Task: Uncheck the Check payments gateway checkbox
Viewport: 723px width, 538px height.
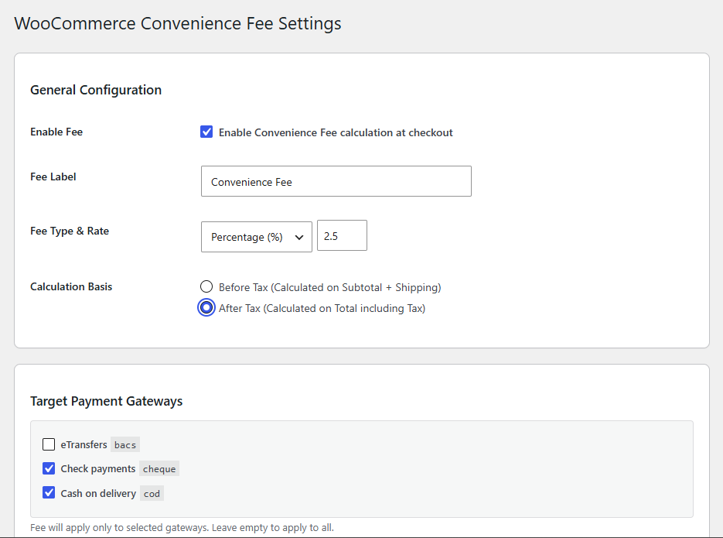Action: tap(49, 468)
